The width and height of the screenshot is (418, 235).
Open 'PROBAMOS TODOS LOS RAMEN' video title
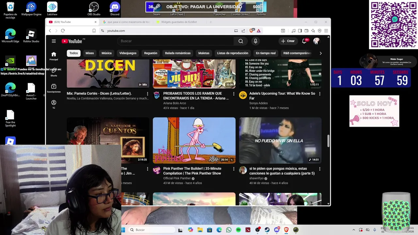(x=196, y=96)
